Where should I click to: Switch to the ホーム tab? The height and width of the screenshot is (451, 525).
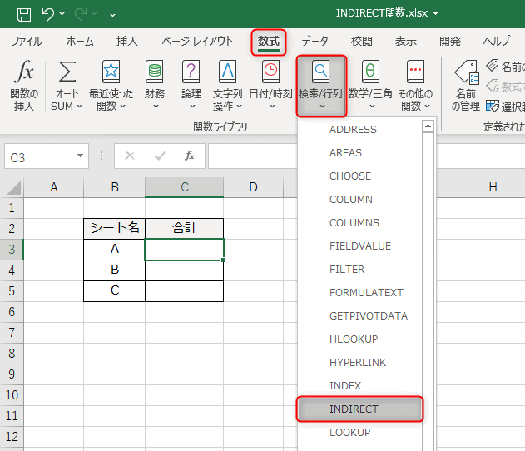coord(80,41)
